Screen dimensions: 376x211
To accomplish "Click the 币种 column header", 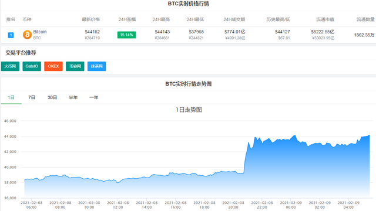I will point(27,19).
